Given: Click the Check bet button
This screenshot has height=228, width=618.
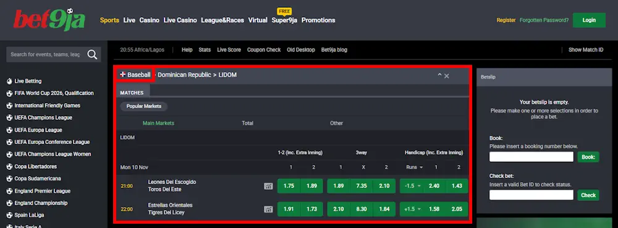Looking at the screenshot, I should pos(588,195).
